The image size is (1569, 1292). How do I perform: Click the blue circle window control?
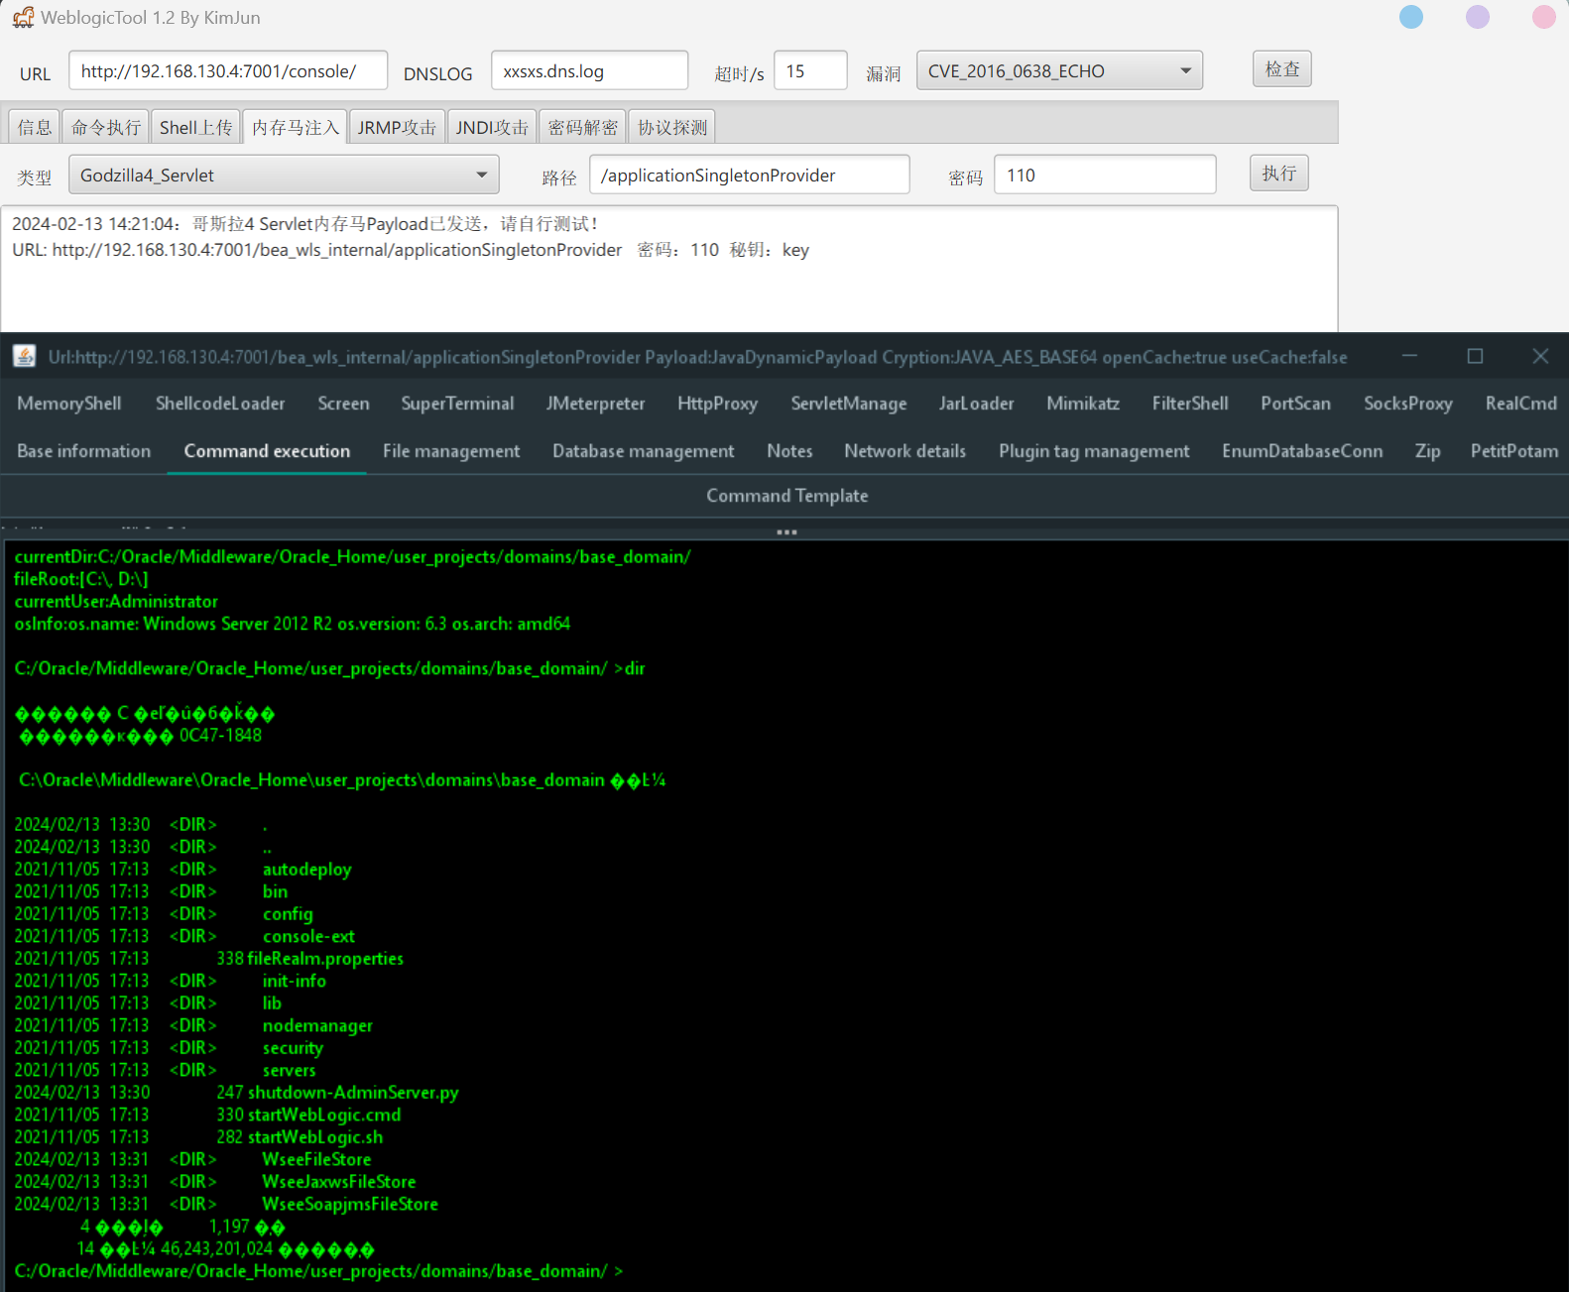[x=1411, y=17]
